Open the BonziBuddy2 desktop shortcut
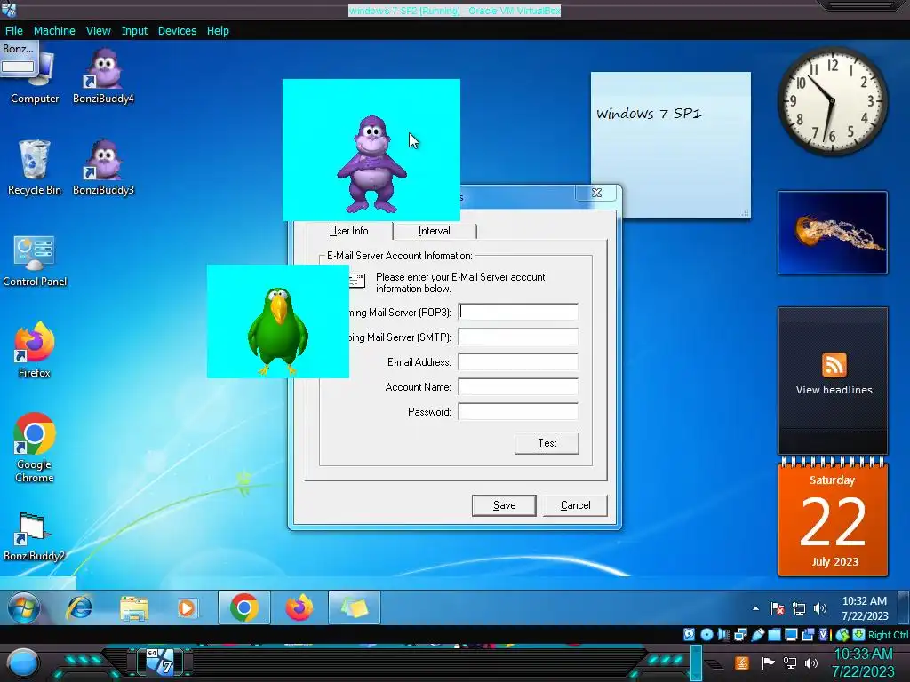The height and width of the screenshot is (682, 910). pyautogui.click(x=35, y=536)
